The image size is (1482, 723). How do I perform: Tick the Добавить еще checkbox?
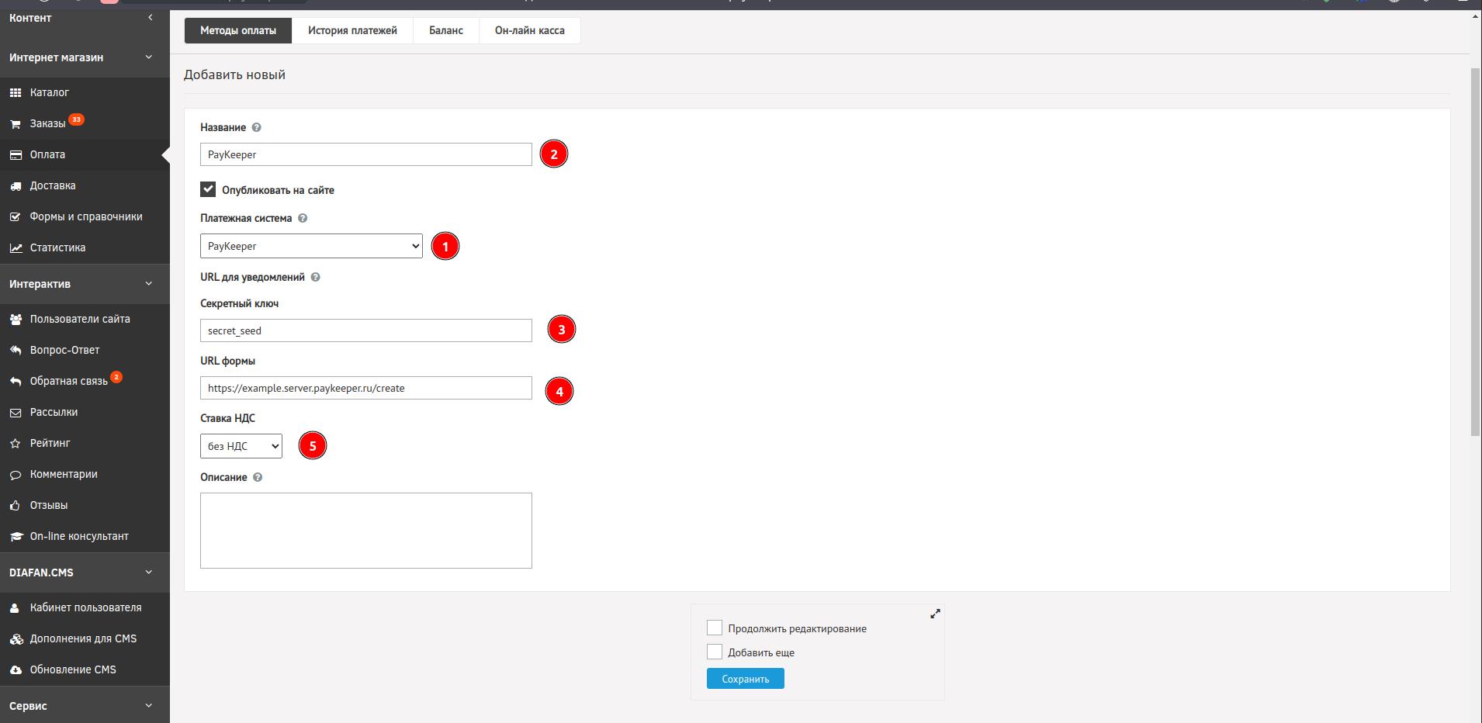click(715, 652)
